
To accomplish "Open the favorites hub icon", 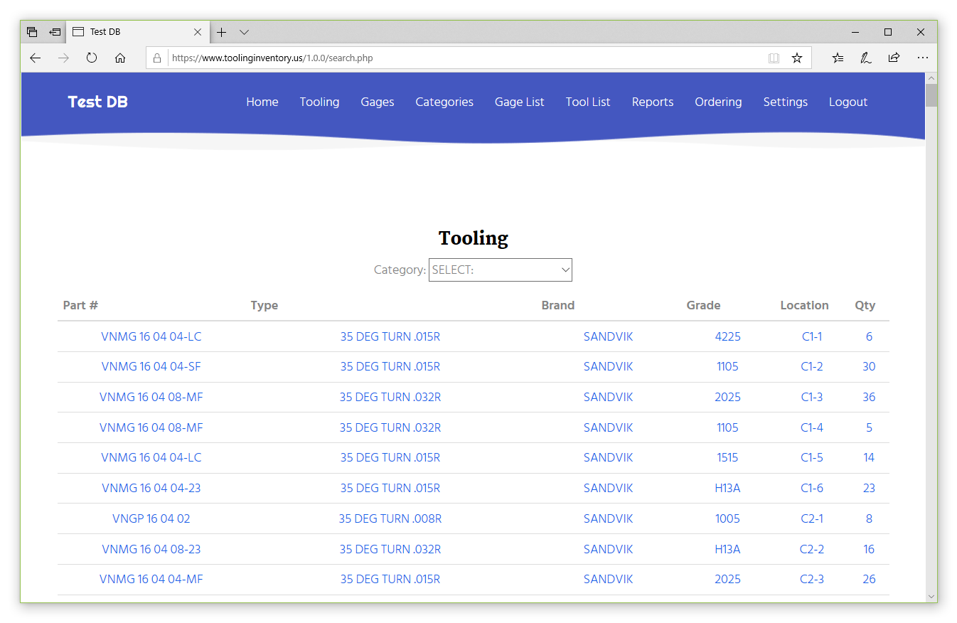I will click(838, 58).
